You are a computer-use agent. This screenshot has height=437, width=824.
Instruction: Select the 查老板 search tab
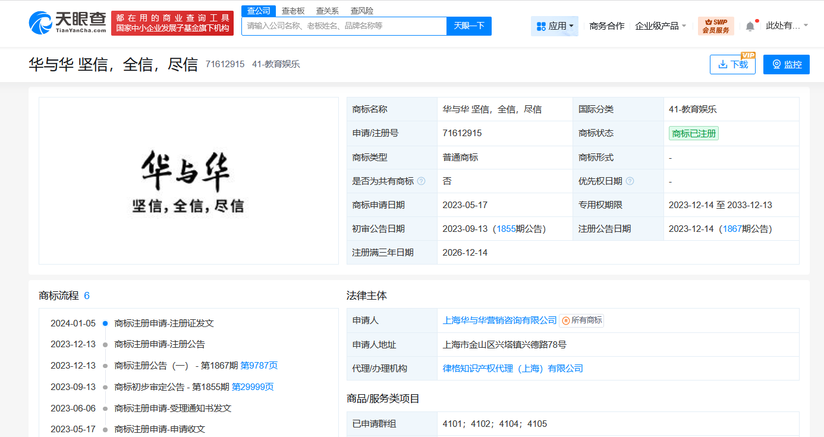(293, 11)
